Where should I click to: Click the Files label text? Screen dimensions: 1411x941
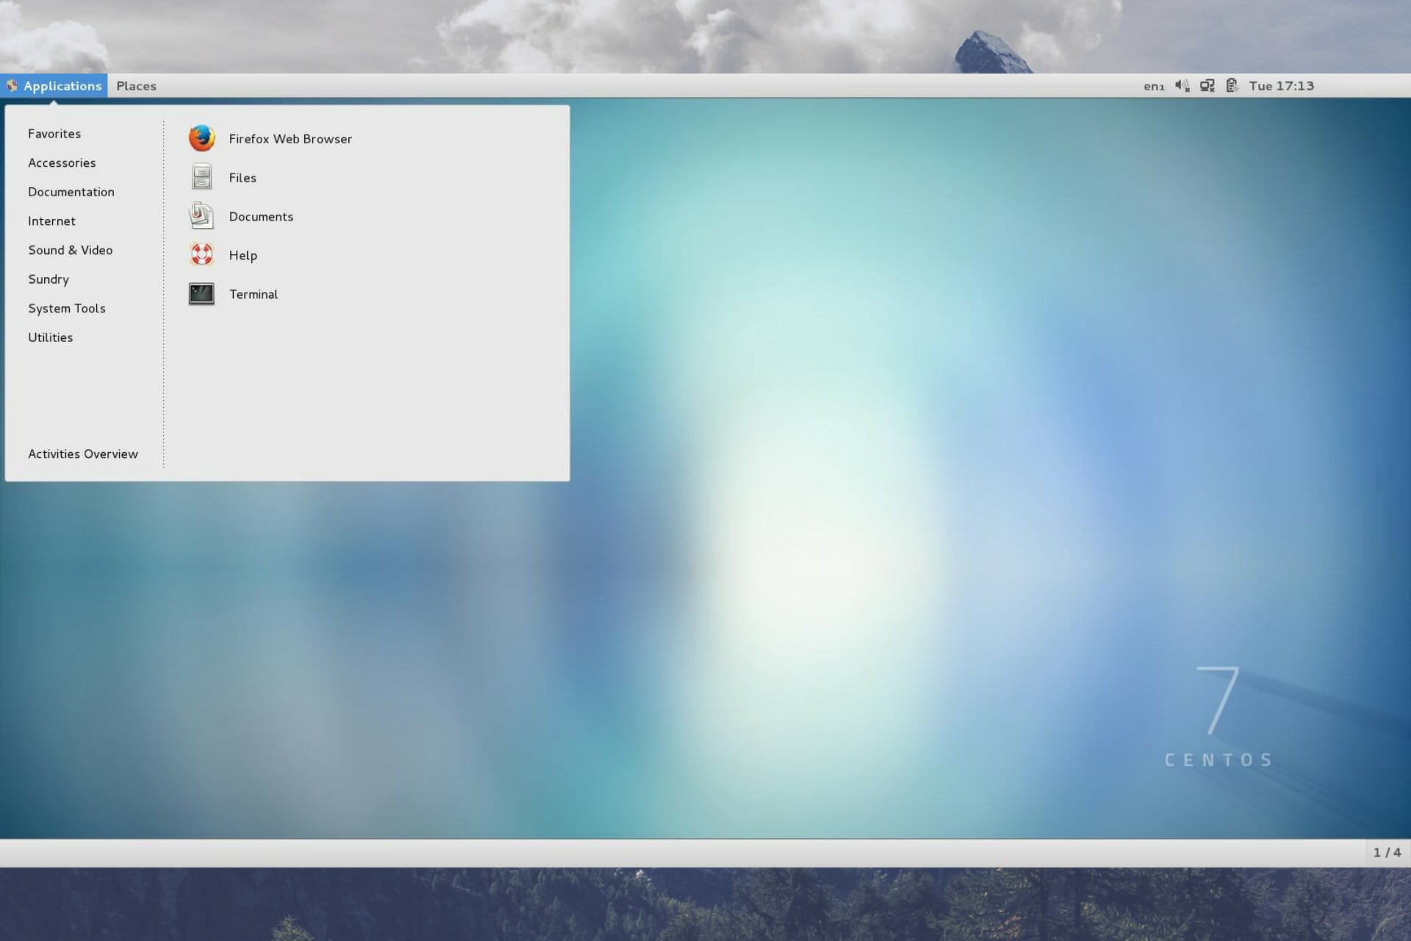tap(243, 178)
